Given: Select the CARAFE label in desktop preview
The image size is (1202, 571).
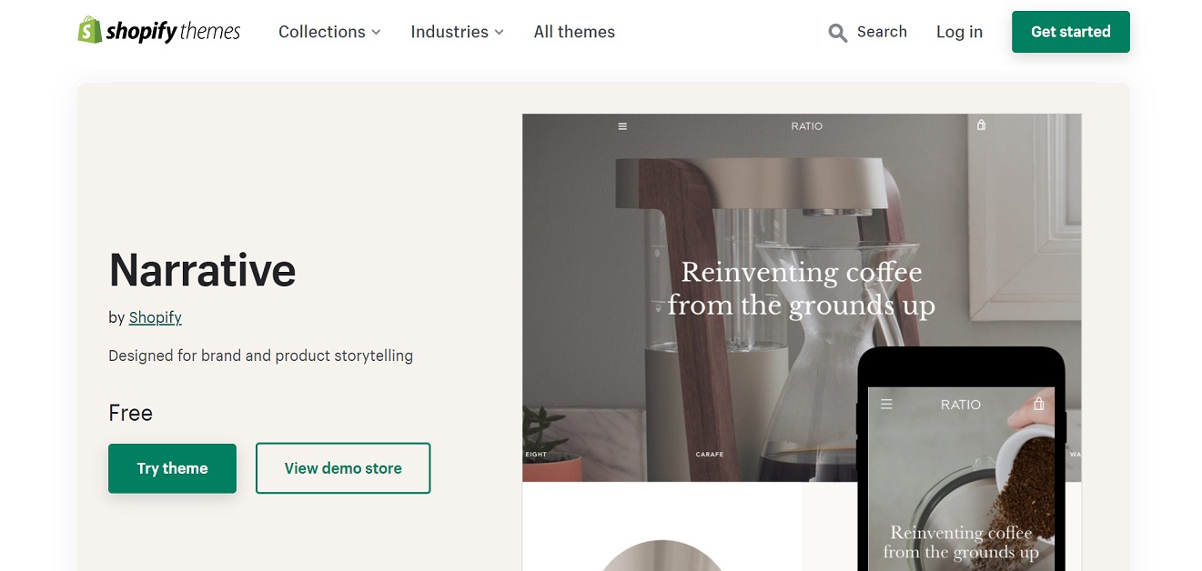Looking at the screenshot, I should click(x=709, y=454).
